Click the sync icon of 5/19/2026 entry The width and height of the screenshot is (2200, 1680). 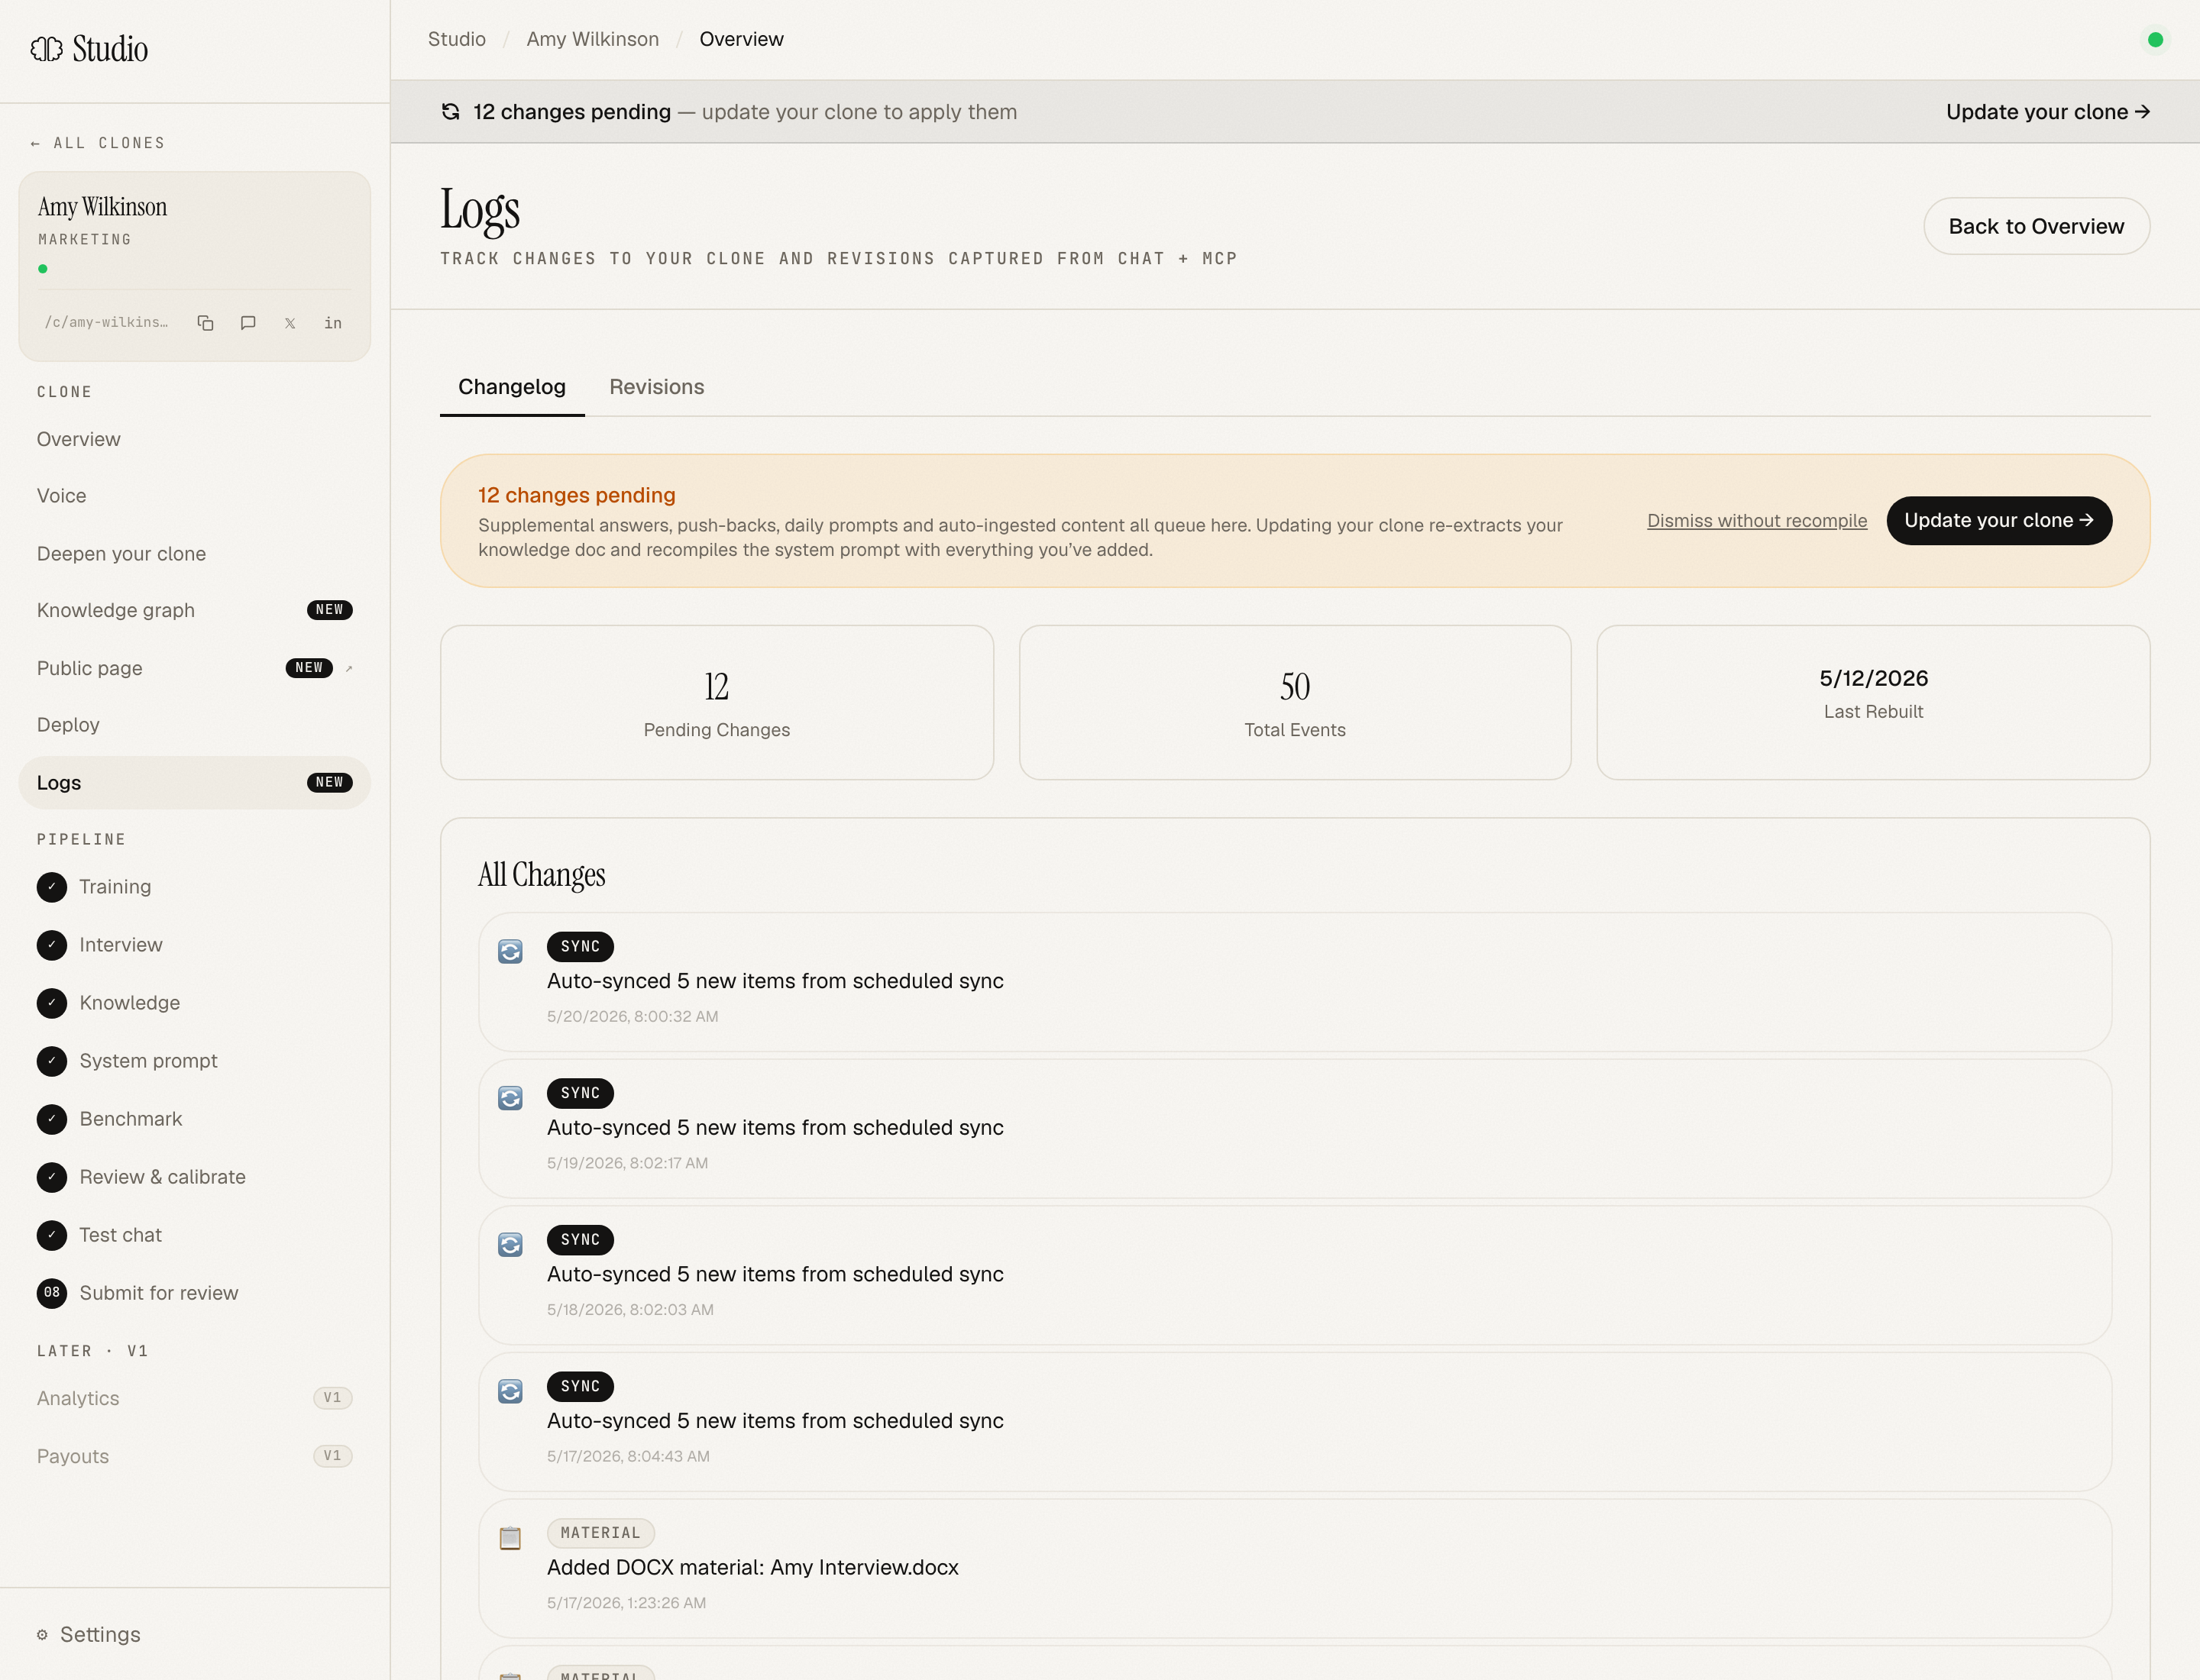click(510, 1098)
